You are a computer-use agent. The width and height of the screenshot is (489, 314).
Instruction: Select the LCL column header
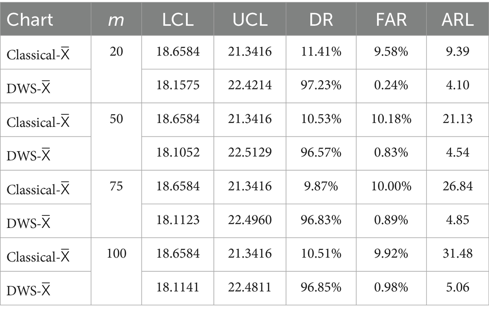(x=178, y=19)
